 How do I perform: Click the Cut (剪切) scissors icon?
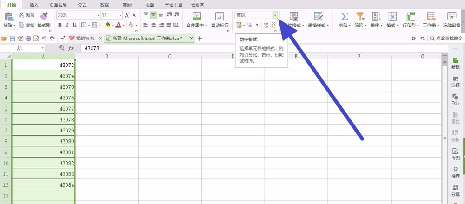[x=21, y=15]
